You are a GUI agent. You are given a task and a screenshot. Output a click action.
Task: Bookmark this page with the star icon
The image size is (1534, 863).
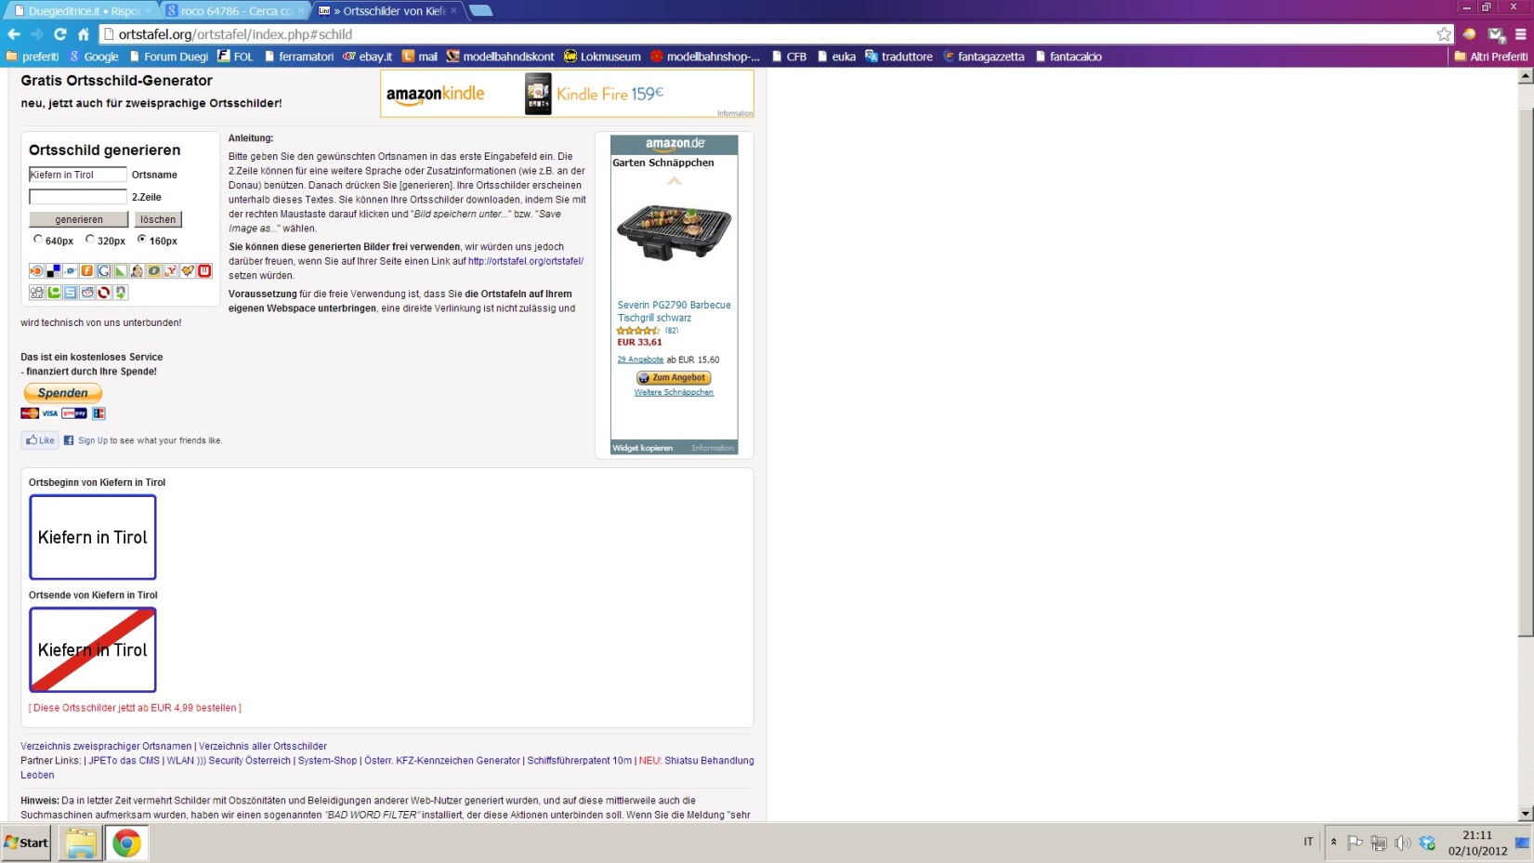[x=1443, y=34]
